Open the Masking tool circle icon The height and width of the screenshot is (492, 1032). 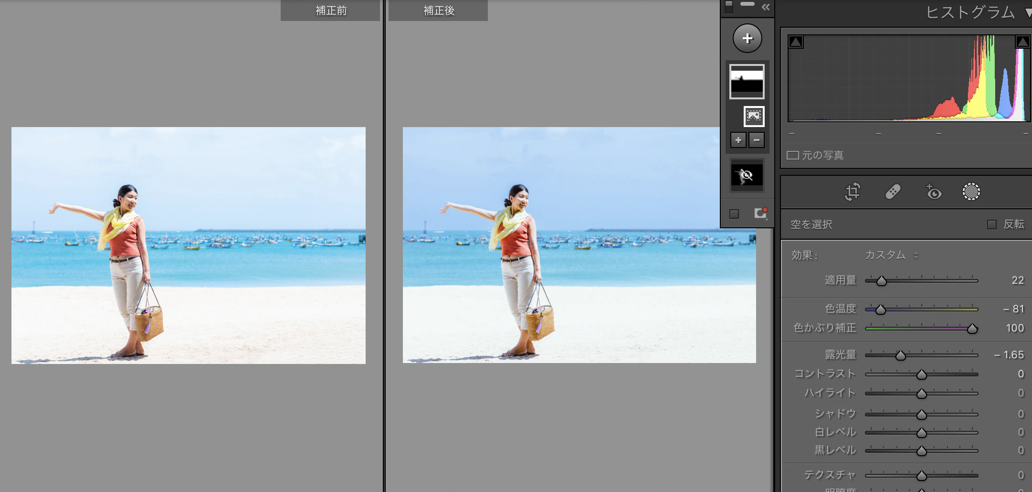971,192
